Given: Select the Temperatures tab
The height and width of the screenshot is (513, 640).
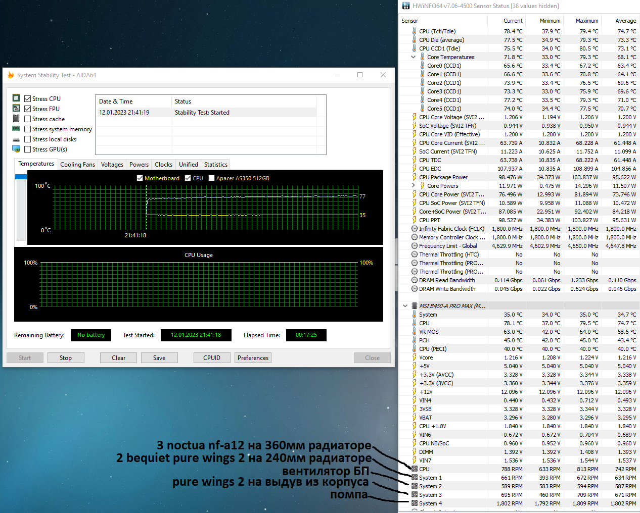Looking at the screenshot, I should pyautogui.click(x=36, y=164).
